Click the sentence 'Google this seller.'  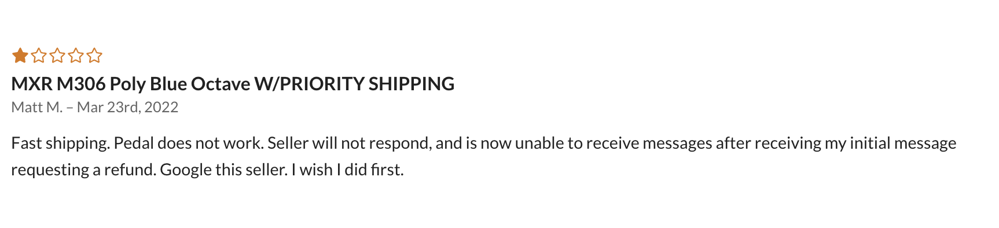coord(224,170)
